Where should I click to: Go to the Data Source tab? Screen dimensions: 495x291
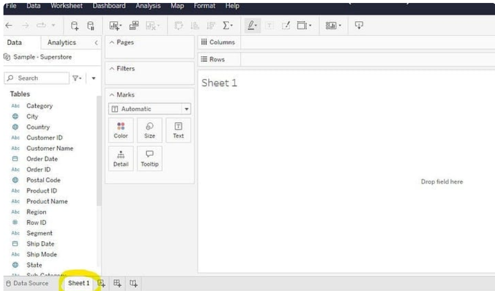pos(27,283)
